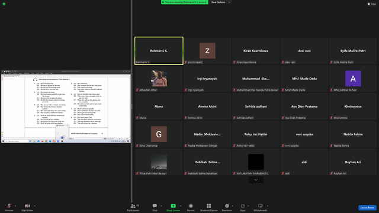Unmute the microphone in Zoom toolbar
This screenshot has height=213, width=379.
pyautogui.click(x=9, y=207)
